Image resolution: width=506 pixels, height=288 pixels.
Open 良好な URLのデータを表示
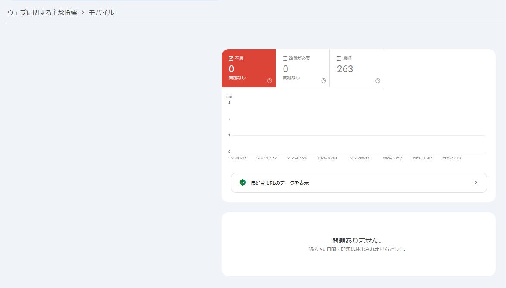pyautogui.click(x=280, y=183)
